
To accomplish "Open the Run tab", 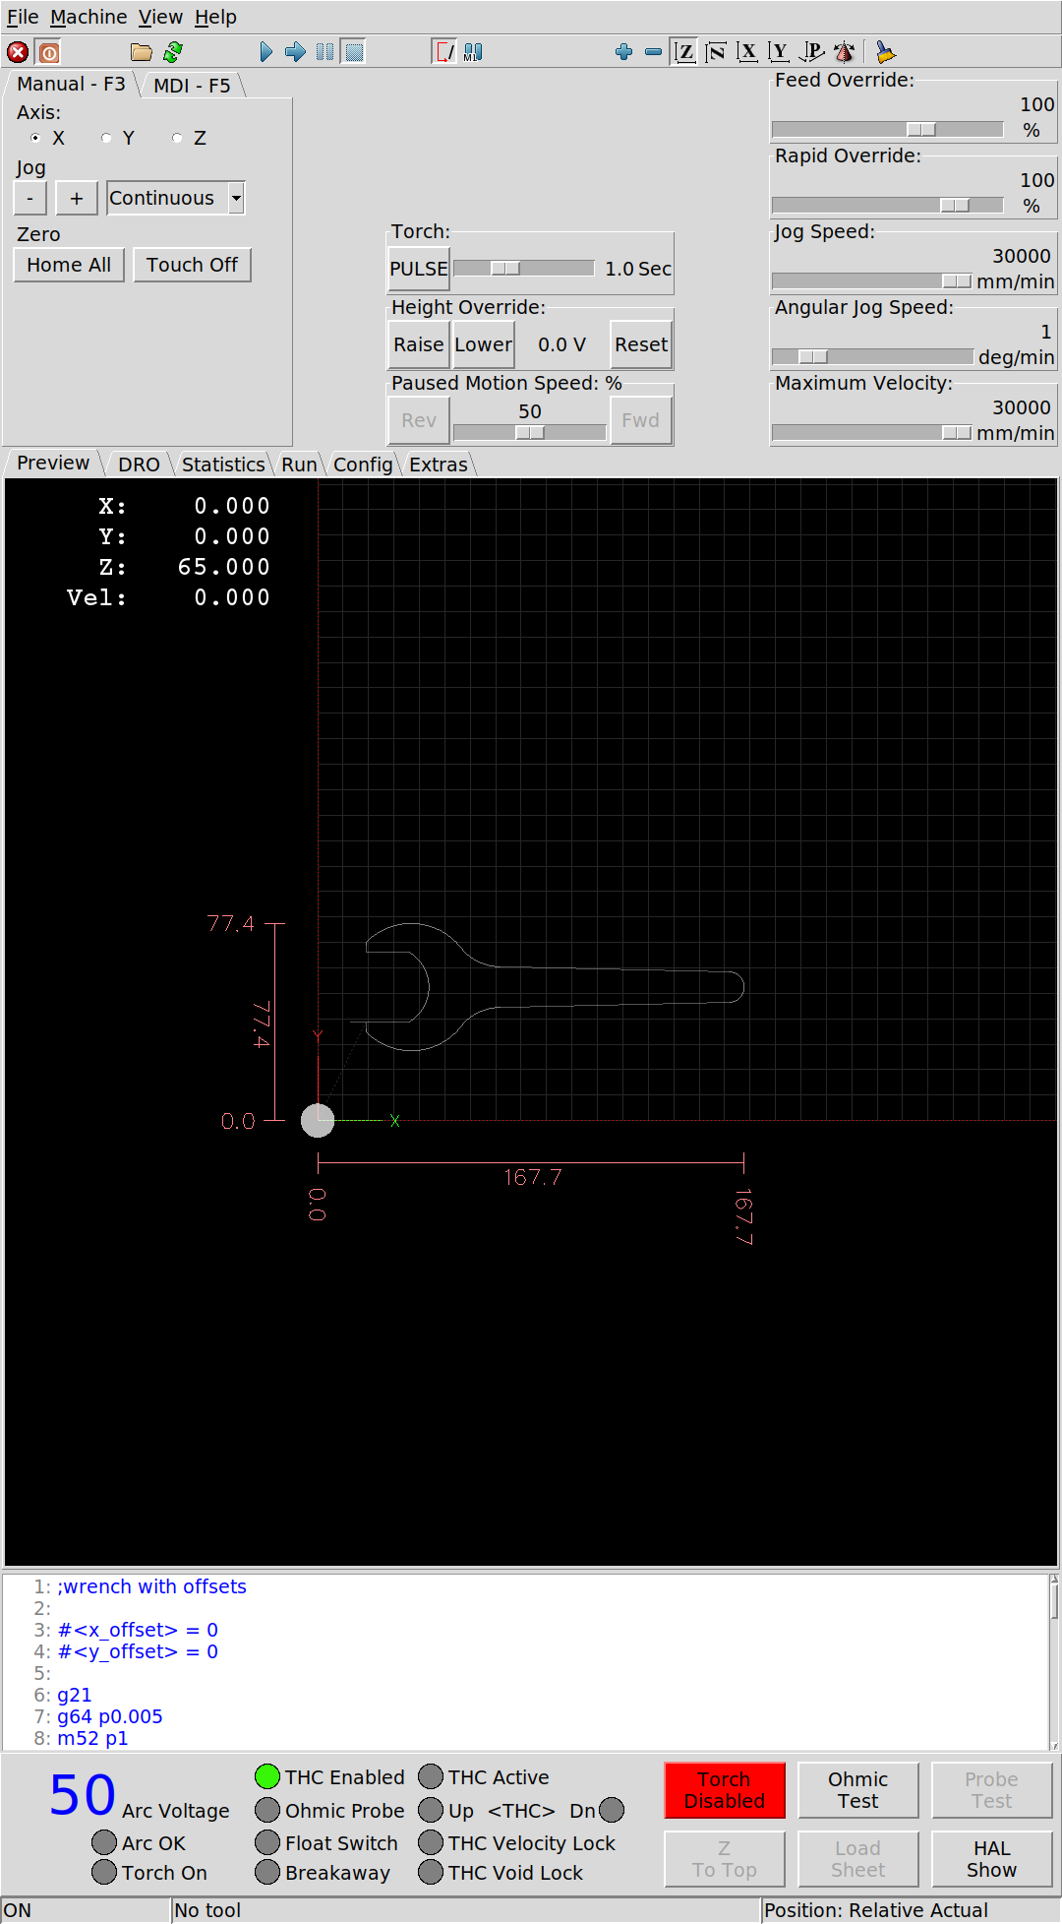I will 299,465.
